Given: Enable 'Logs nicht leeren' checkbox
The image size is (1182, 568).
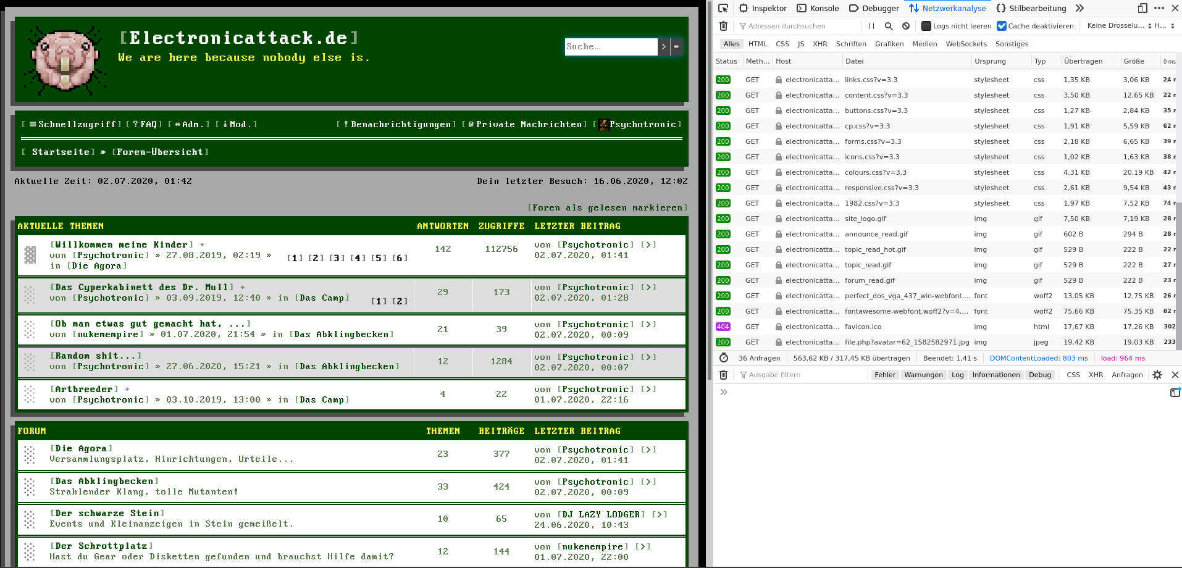Looking at the screenshot, I should (x=926, y=26).
